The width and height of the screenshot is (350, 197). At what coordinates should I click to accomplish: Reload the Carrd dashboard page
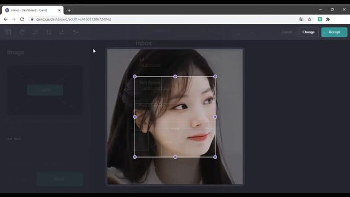(22, 20)
